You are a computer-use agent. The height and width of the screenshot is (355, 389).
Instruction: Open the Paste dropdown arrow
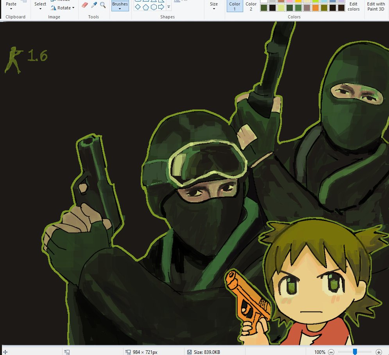click(x=11, y=9)
